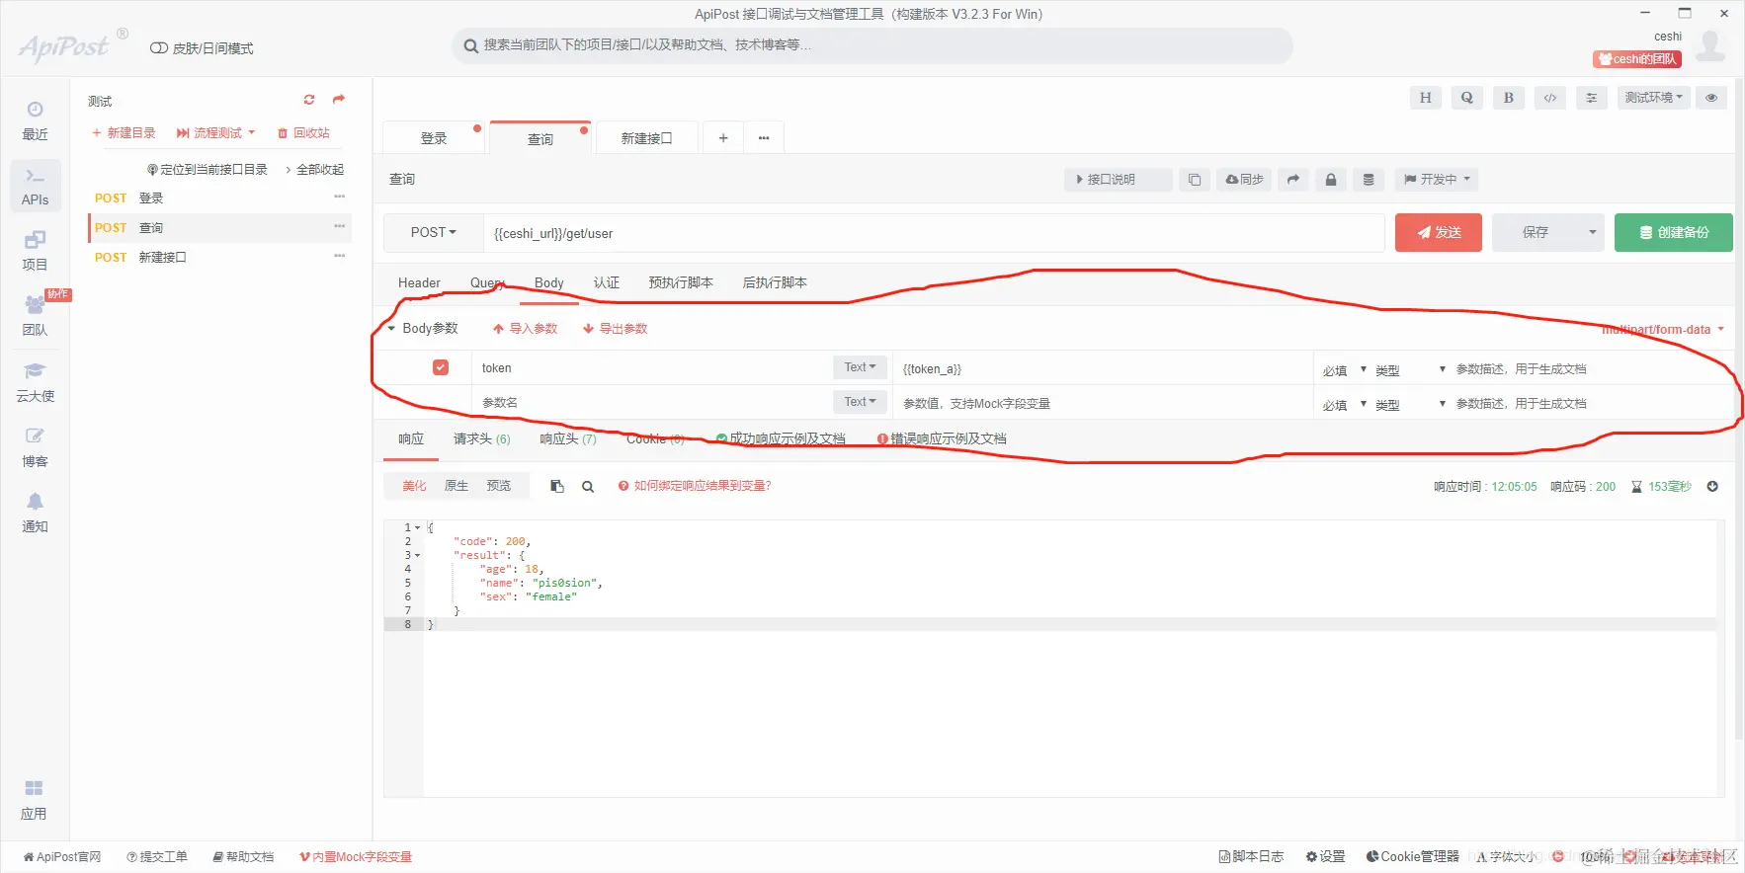Open the Header tab

419,283
